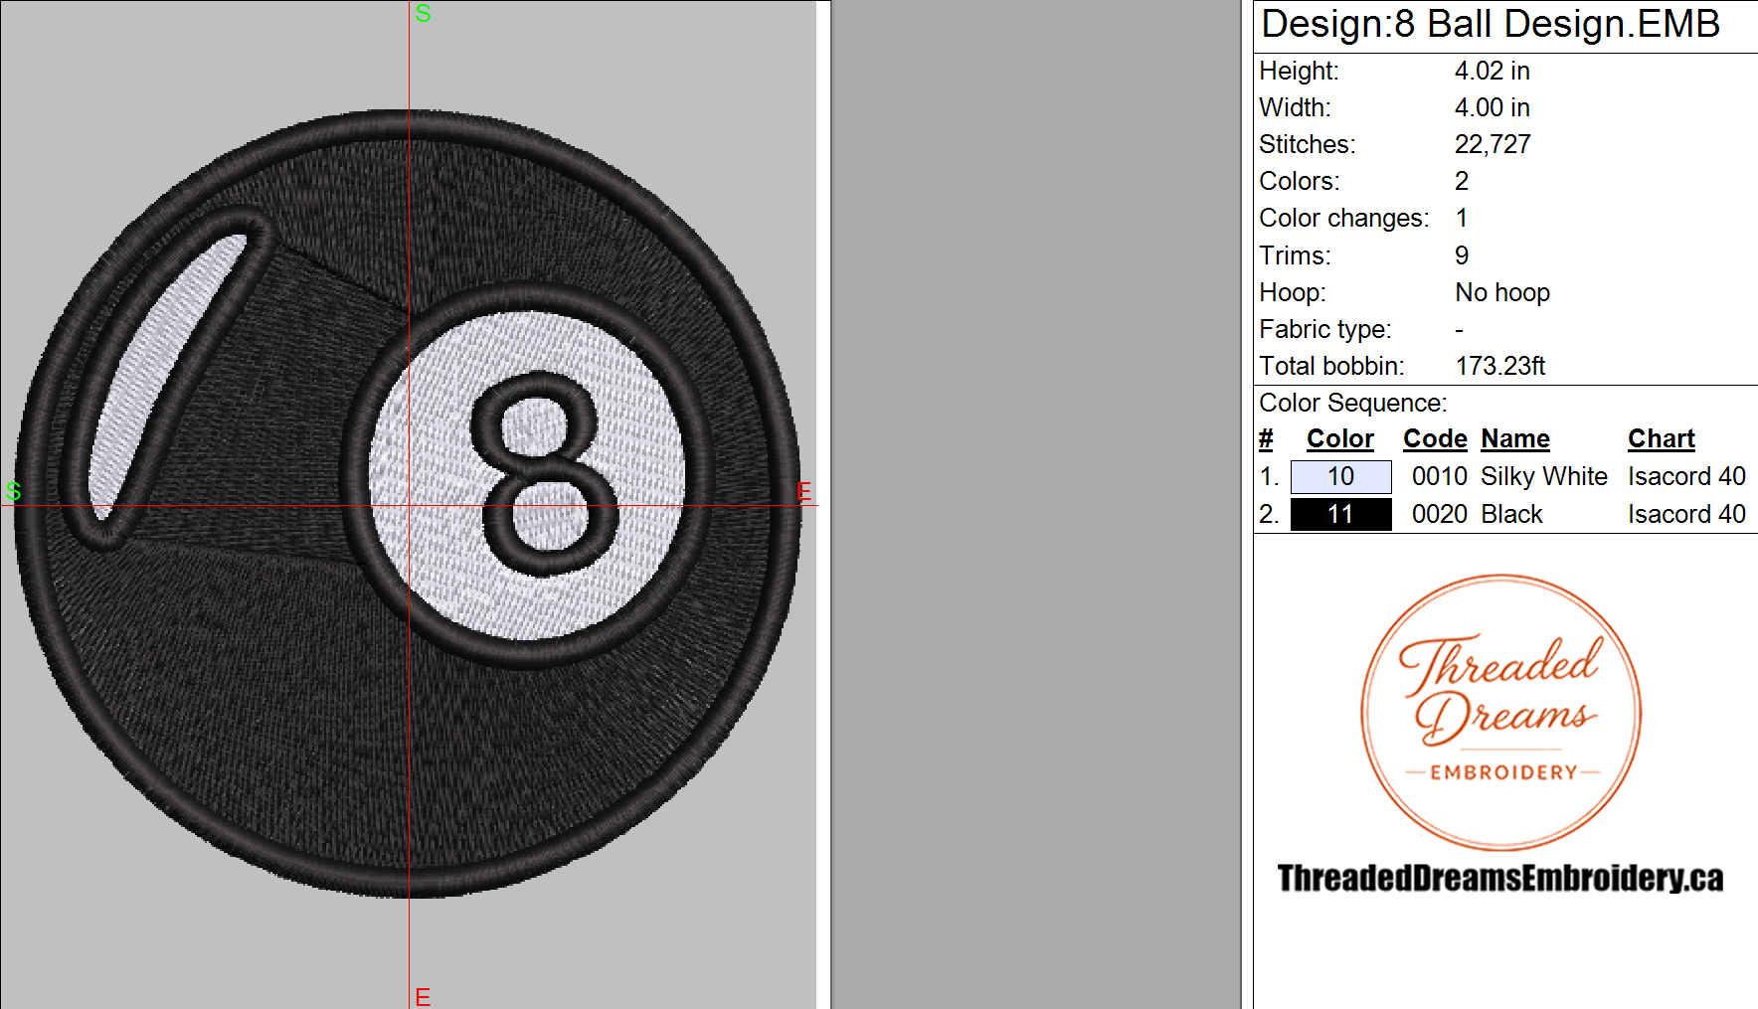The height and width of the screenshot is (1009, 1758).
Task: Click the Threaded Dreams Embroidery logo
Action: (1500, 712)
